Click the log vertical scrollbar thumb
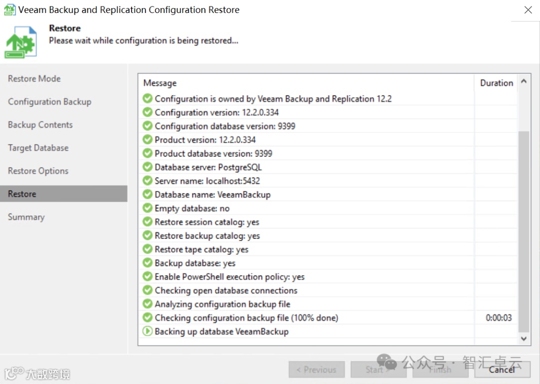The height and width of the screenshot is (384, 540). tap(524, 231)
